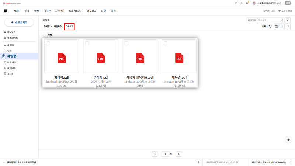Show file details info panel
The width and height of the screenshot is (295, 166).
[288, 26]
